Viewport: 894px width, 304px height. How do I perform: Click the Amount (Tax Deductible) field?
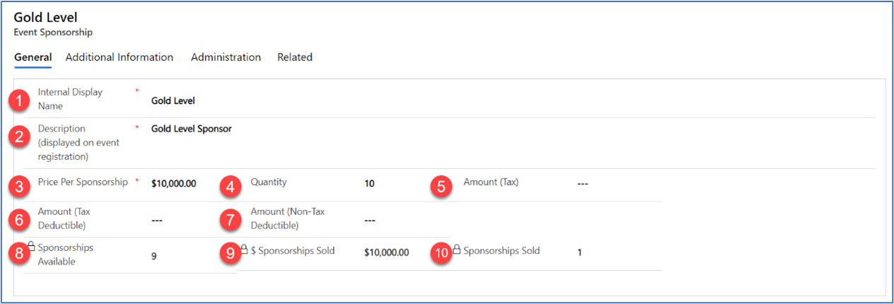tap(157, 220)
